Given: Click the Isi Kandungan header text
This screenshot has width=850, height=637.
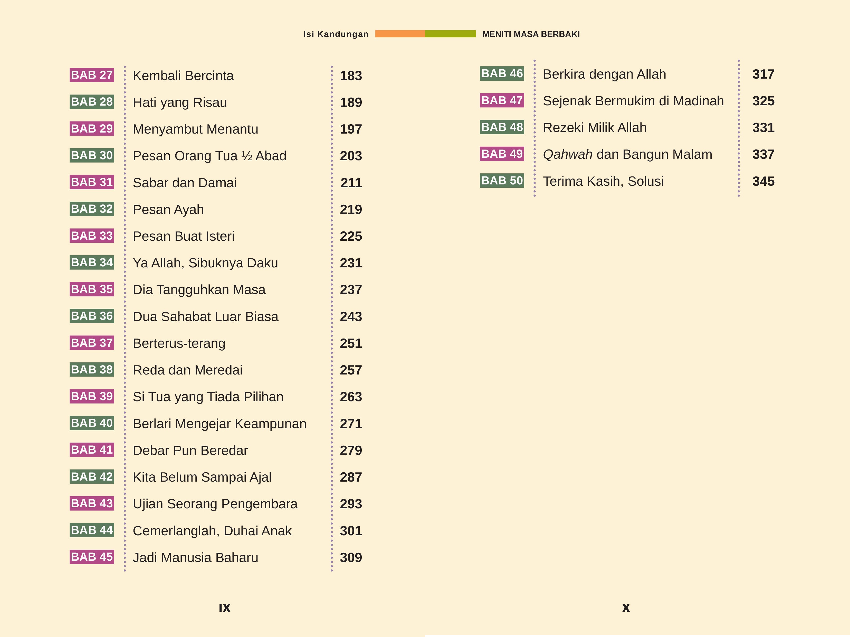Looking at the screenshot, I should click(336, 34).
